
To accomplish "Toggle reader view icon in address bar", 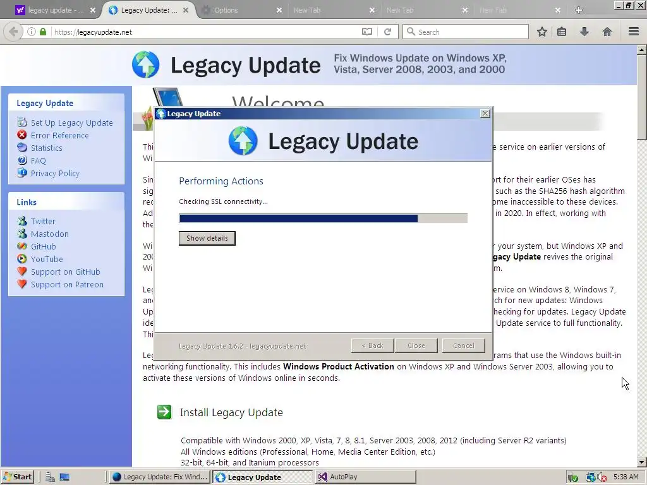I will pos(367,32).
